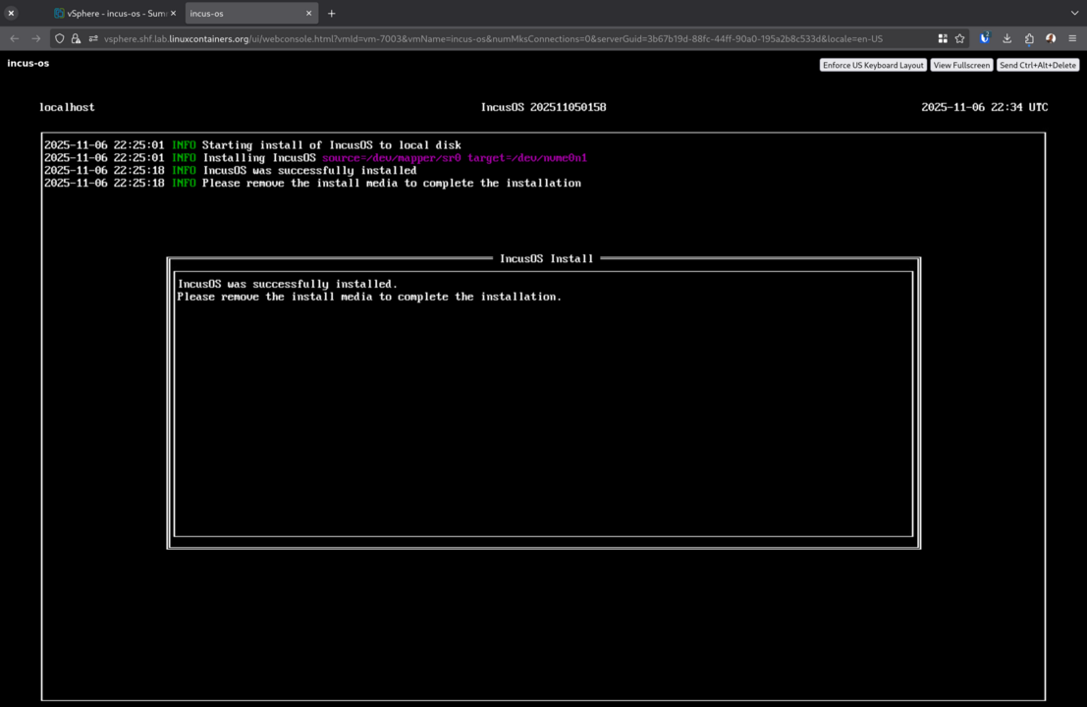Go forward to the next page
The image size is (1087, 707).
pyautogui.click(x=36, y=39)
